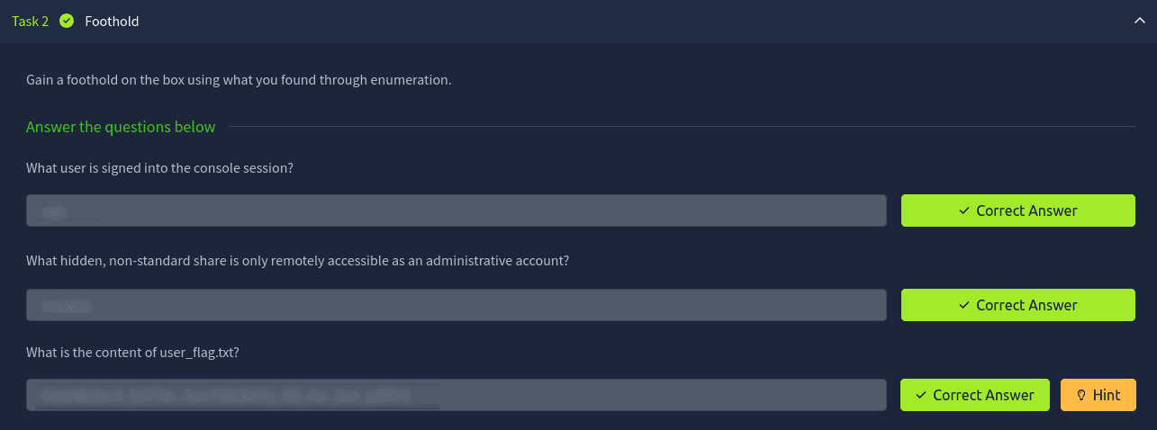Click the tick icon in the user_flag.txt Correct Answer button
This screenshot has height=430, width=1157.
pyautogui.click(x=920, y=395)
